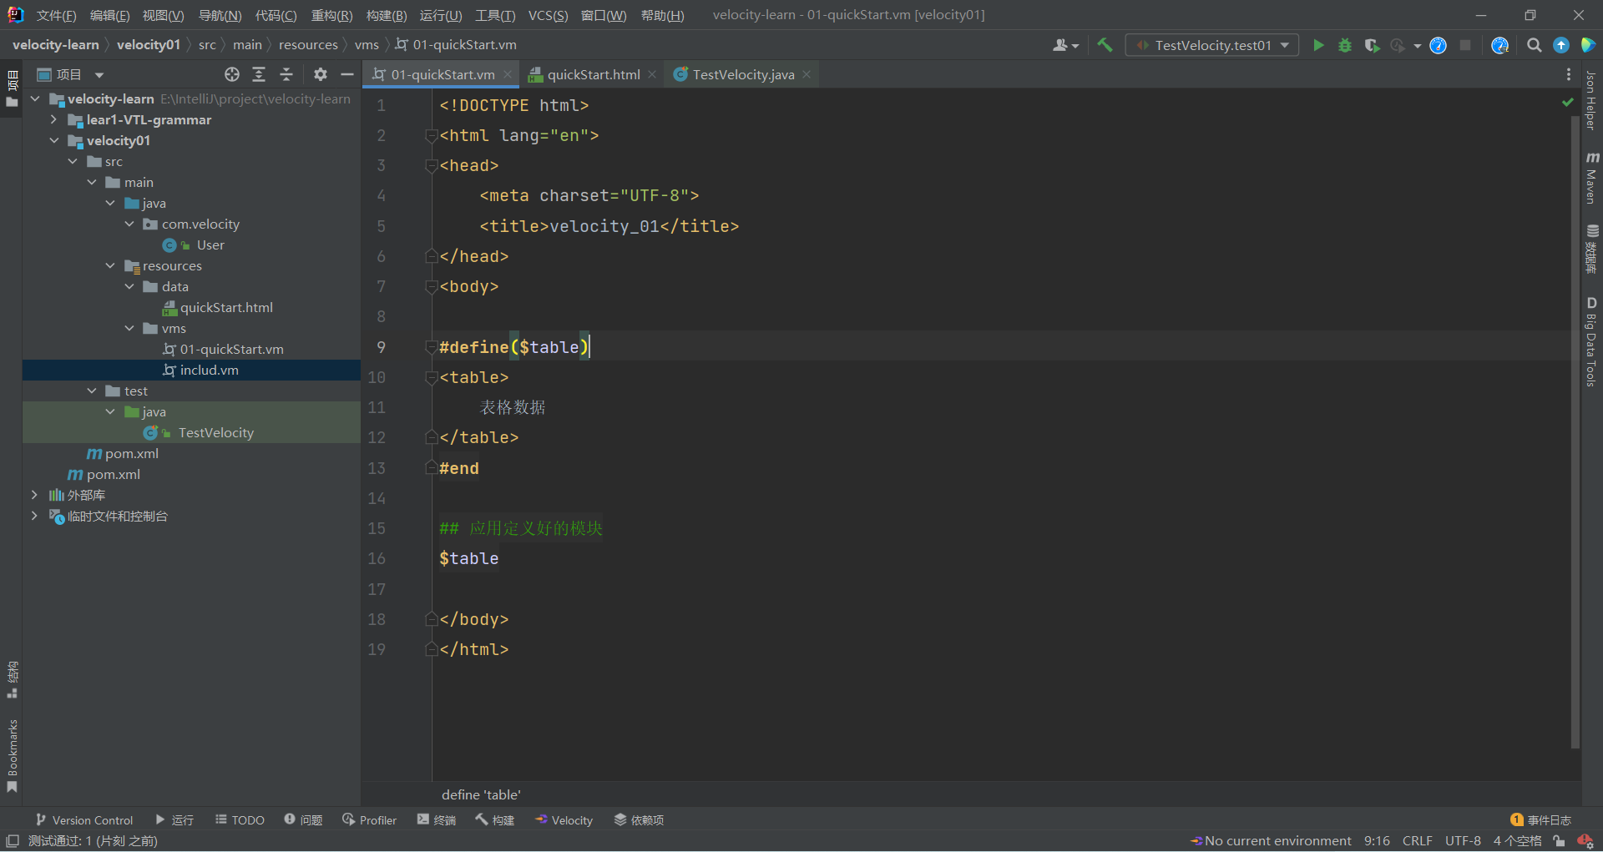1603x852 pixels.
Task: Open Search Everywhere magnifier icon
Action: (1534, 45)
